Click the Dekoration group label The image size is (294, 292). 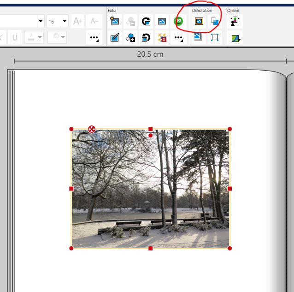point(202,11)
